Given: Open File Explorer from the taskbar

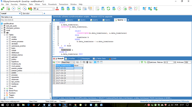Looking at the screenshot, I should [x=23, y=105].
